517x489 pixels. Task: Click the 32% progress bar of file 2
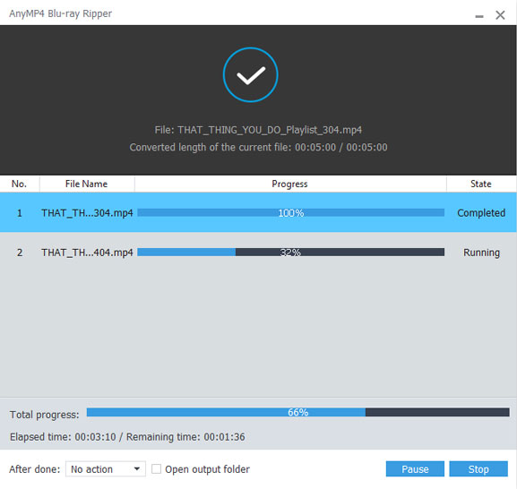point(291,253)
